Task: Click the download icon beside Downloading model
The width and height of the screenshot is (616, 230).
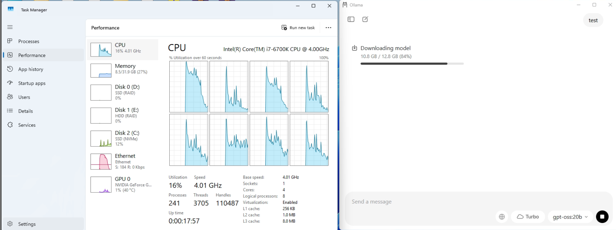Action: pos(355,48)
